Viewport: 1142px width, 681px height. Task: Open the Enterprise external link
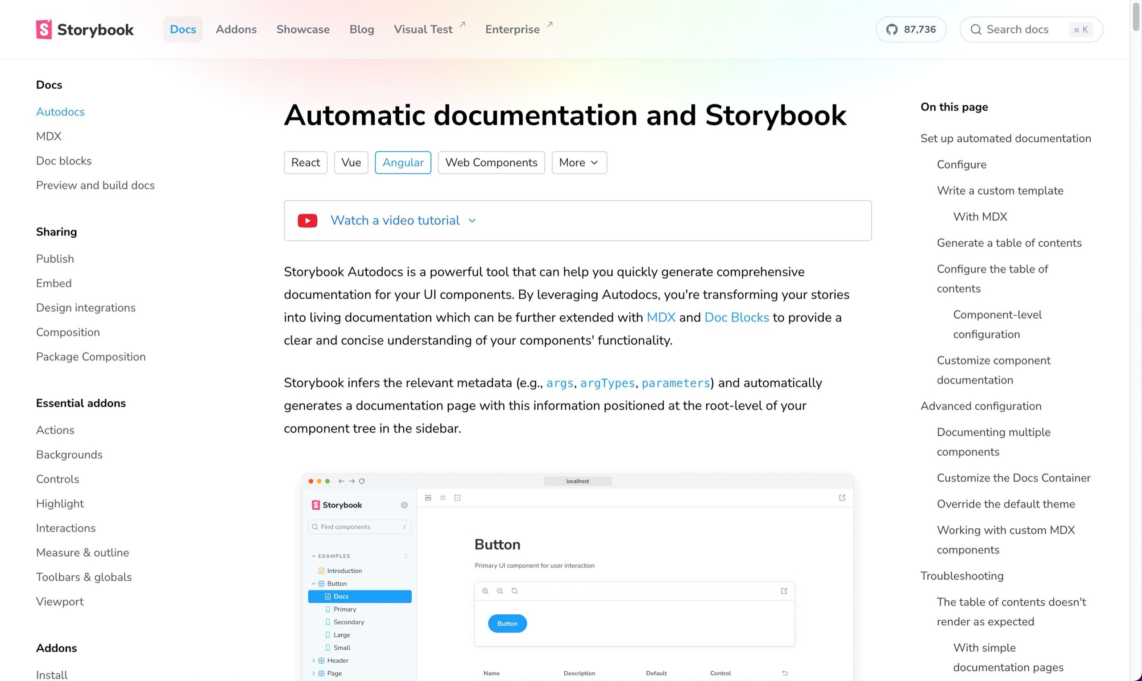click(519, 29)
